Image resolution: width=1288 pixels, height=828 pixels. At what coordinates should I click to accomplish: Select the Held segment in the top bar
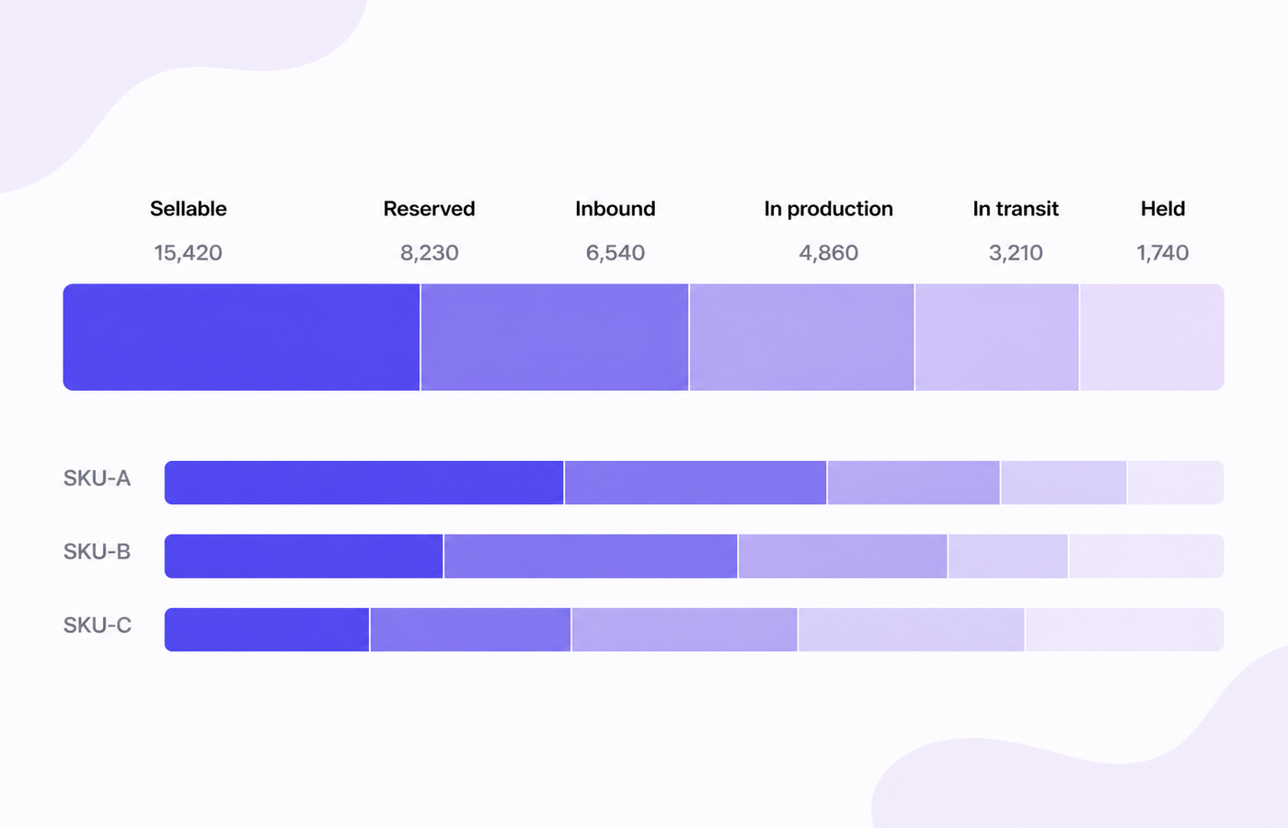click(x=1152, y=337)
